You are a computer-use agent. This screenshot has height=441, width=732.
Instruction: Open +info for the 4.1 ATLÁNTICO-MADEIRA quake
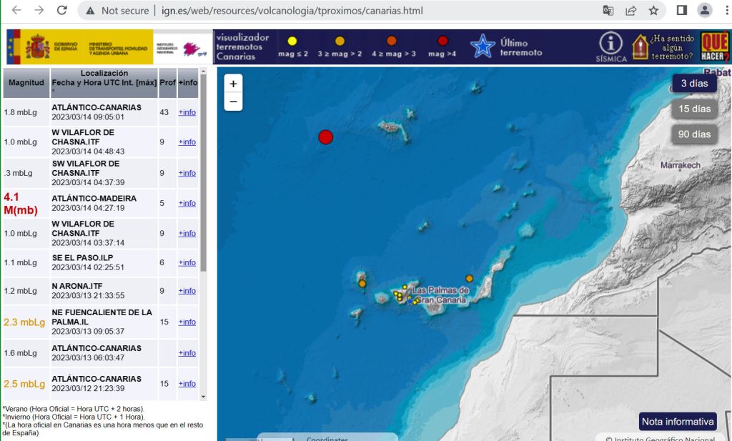coord(187,203)
